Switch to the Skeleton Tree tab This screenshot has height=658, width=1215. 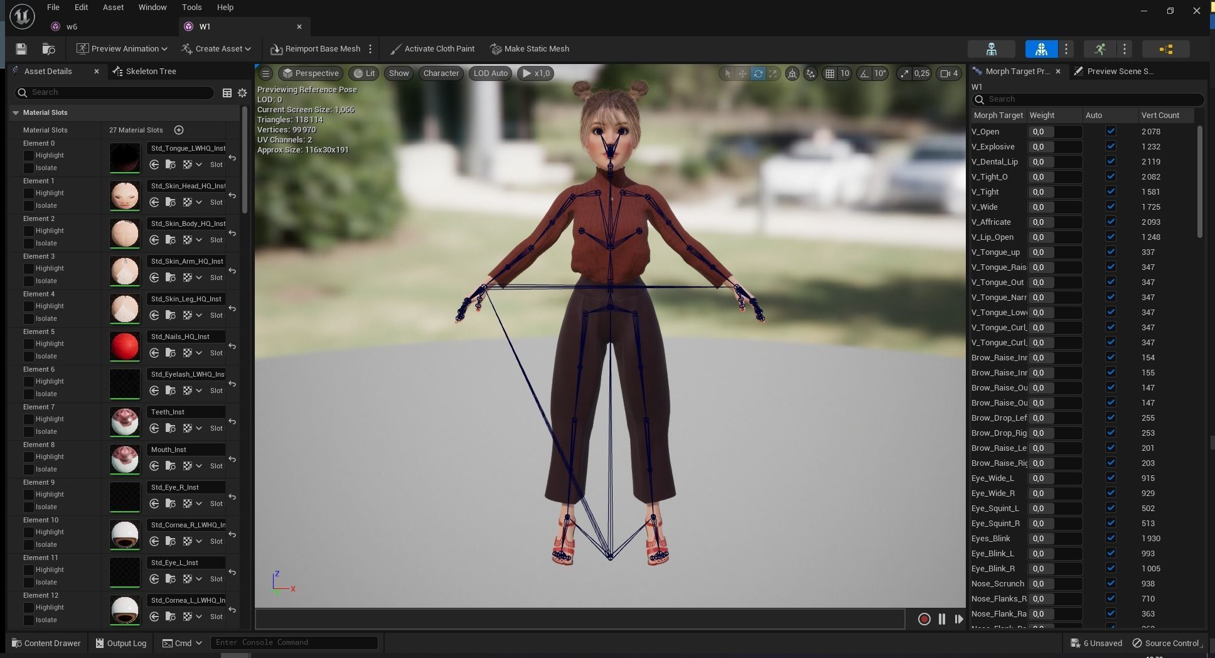click(144, 72)
